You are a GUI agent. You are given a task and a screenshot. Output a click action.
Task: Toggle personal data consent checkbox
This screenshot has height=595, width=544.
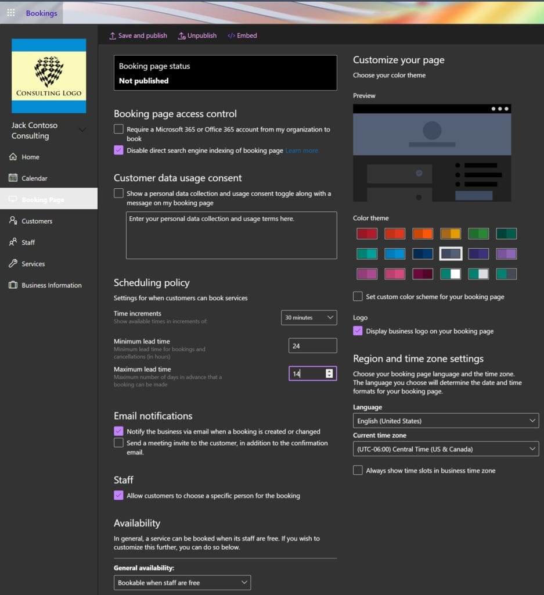click(118, 193)
